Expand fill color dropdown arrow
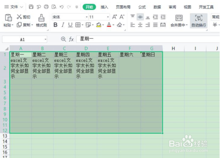 pos(103,25)
